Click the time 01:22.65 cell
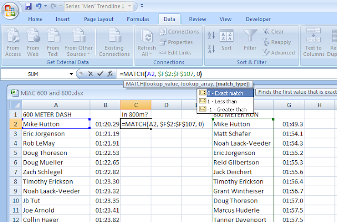The image size is (337, 222). tap(105, 162)
